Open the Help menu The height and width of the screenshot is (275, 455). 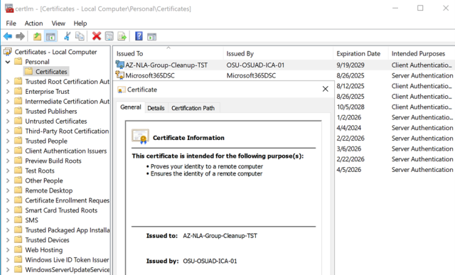tap(80, 23)
